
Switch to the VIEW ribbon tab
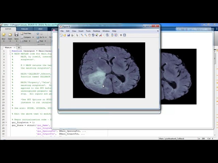click(x=40, y=29)
